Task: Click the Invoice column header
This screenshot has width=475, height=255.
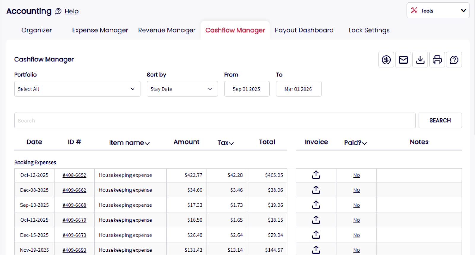Action: [x=316, y=142]
